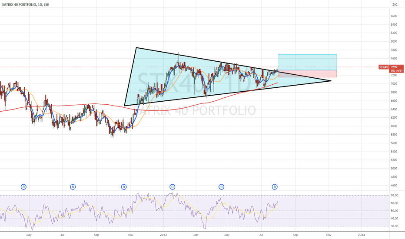Image resolution: width=405 pixels, height=239 pixels.
Task: Click the 5000 price scale label
Action: [394, 169]
